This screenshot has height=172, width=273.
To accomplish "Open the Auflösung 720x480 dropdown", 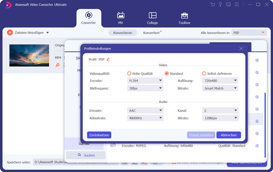I will click(x=220, y=81).
